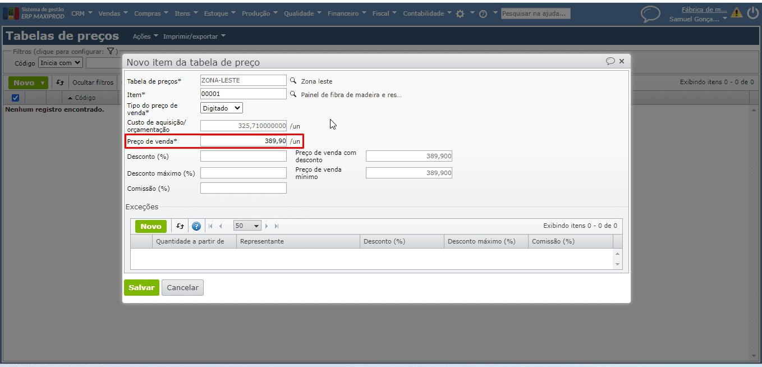Sort by Quantidade a partir de column
The width and height of the screenshot is (762, 367).
pos(194,241)
